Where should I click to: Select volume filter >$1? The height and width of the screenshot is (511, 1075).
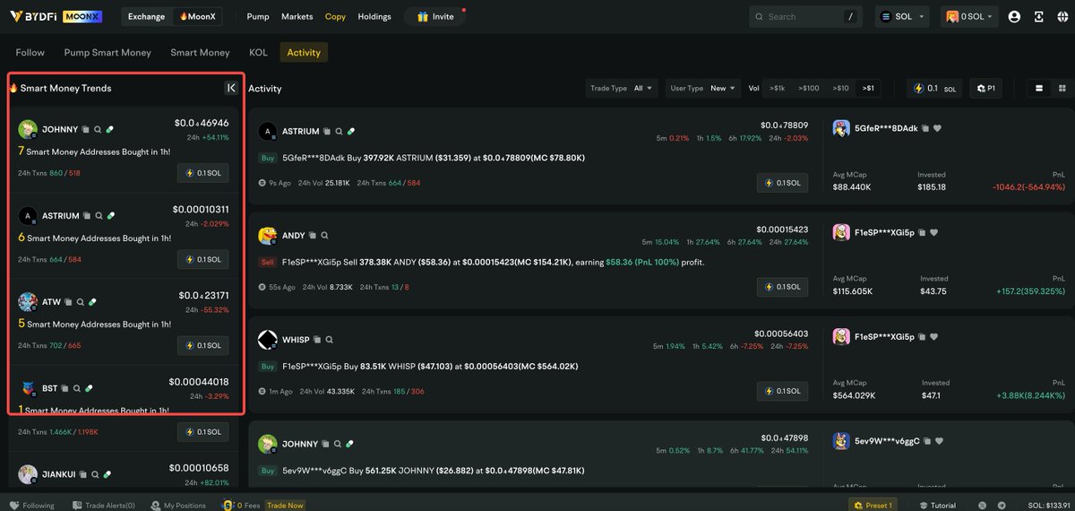tap(868, 88)
